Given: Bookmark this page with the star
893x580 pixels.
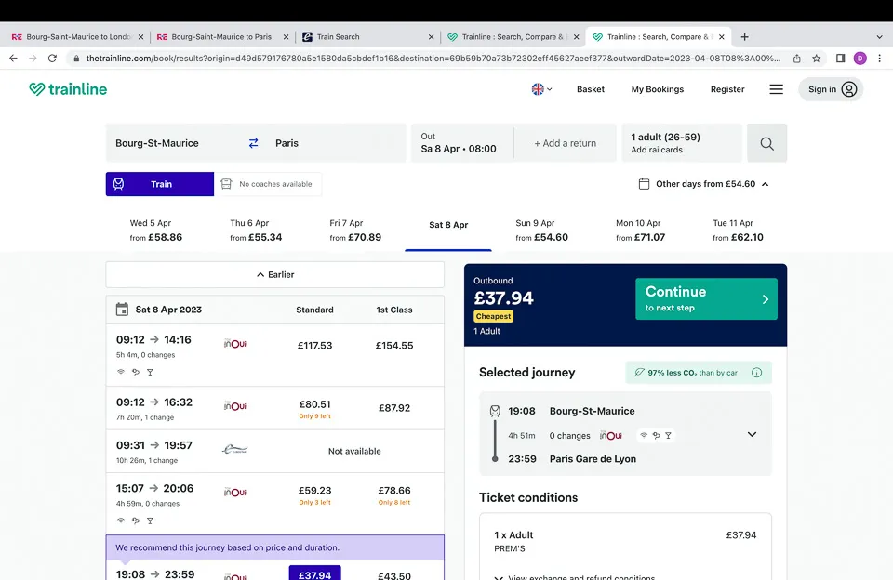Looking at the screenshot, I should tap(816, 58).
